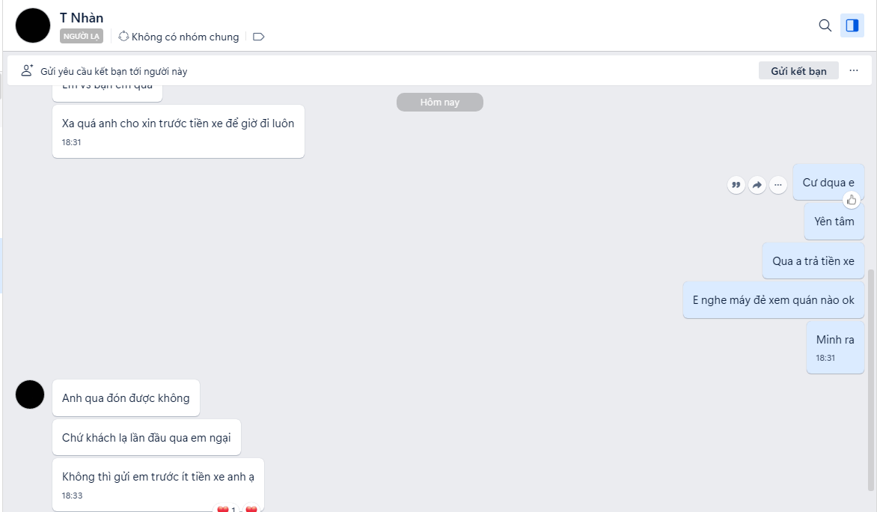
Task: Click the thumbs-up reaction on 'Cư dqua e'
Action: click(852, 200)
